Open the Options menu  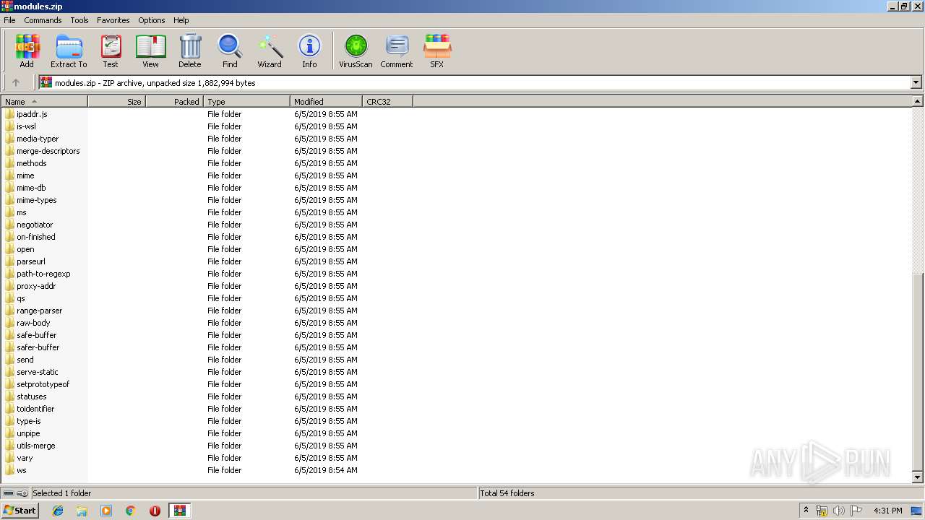coord(152,20)
